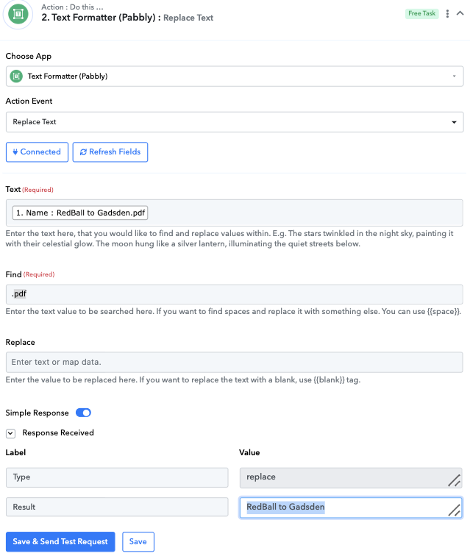Click the refresh icon in Refresh Fields
The width and height of the screenshot is (470, 556).
[83, 152]
